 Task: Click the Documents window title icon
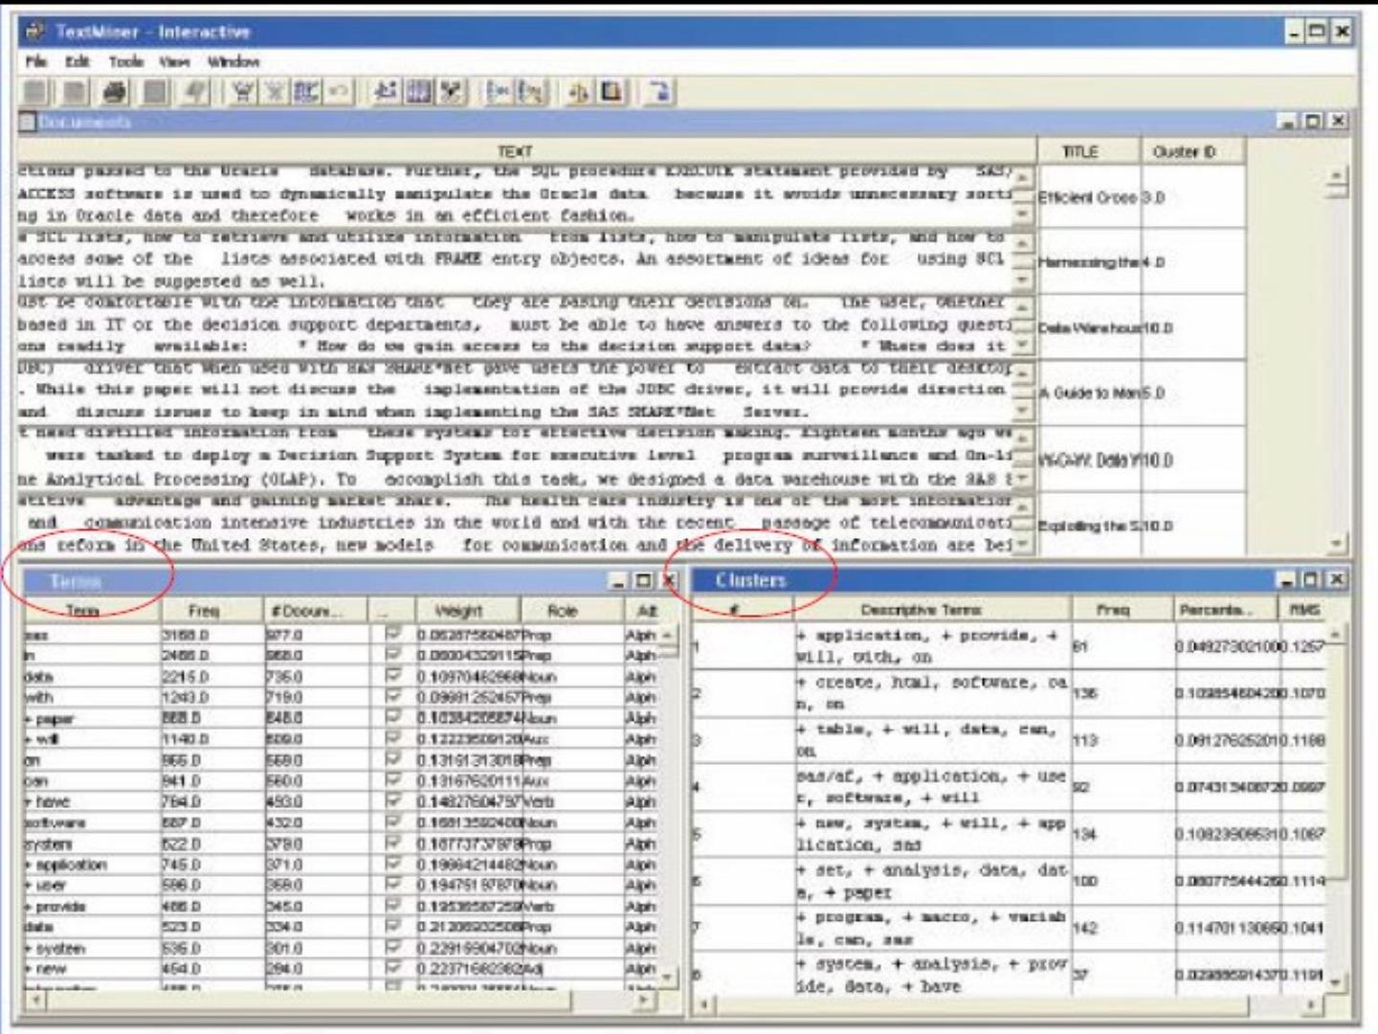27,122
